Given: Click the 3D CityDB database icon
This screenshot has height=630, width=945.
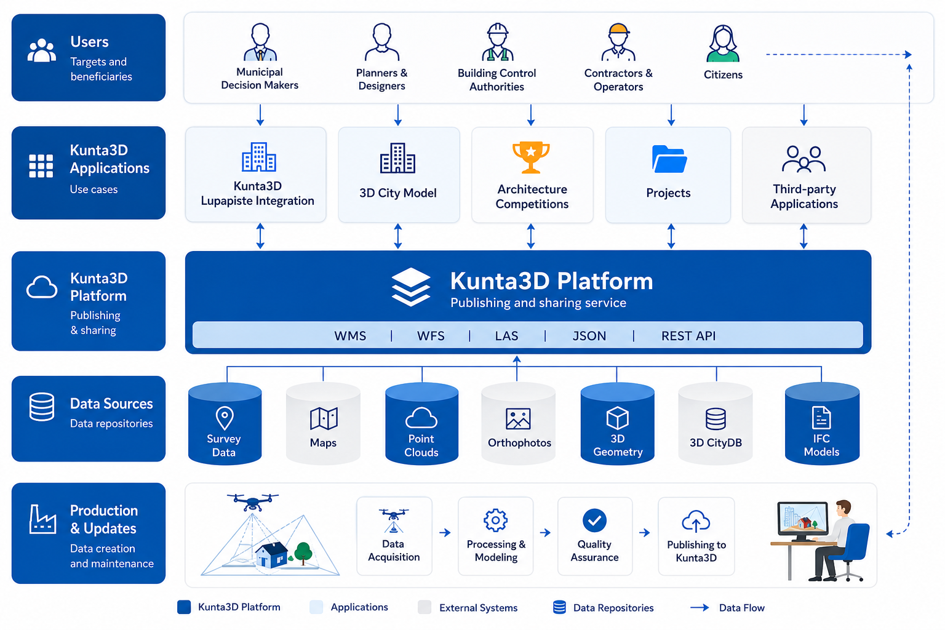Looking at the screenshot, I should point(716,419).
